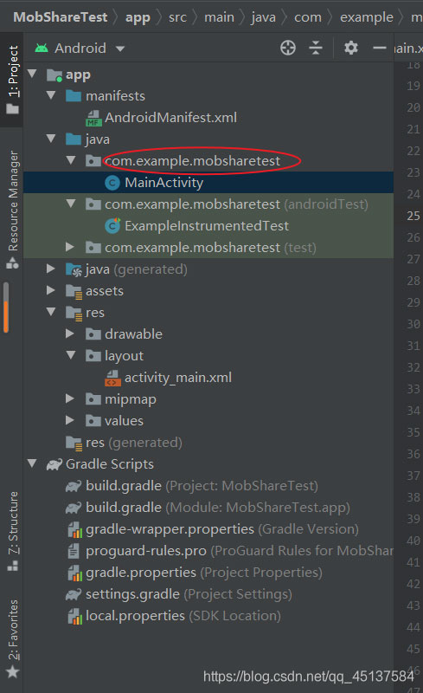Open the Android view dropdown
423x693 pixels.
80,48
